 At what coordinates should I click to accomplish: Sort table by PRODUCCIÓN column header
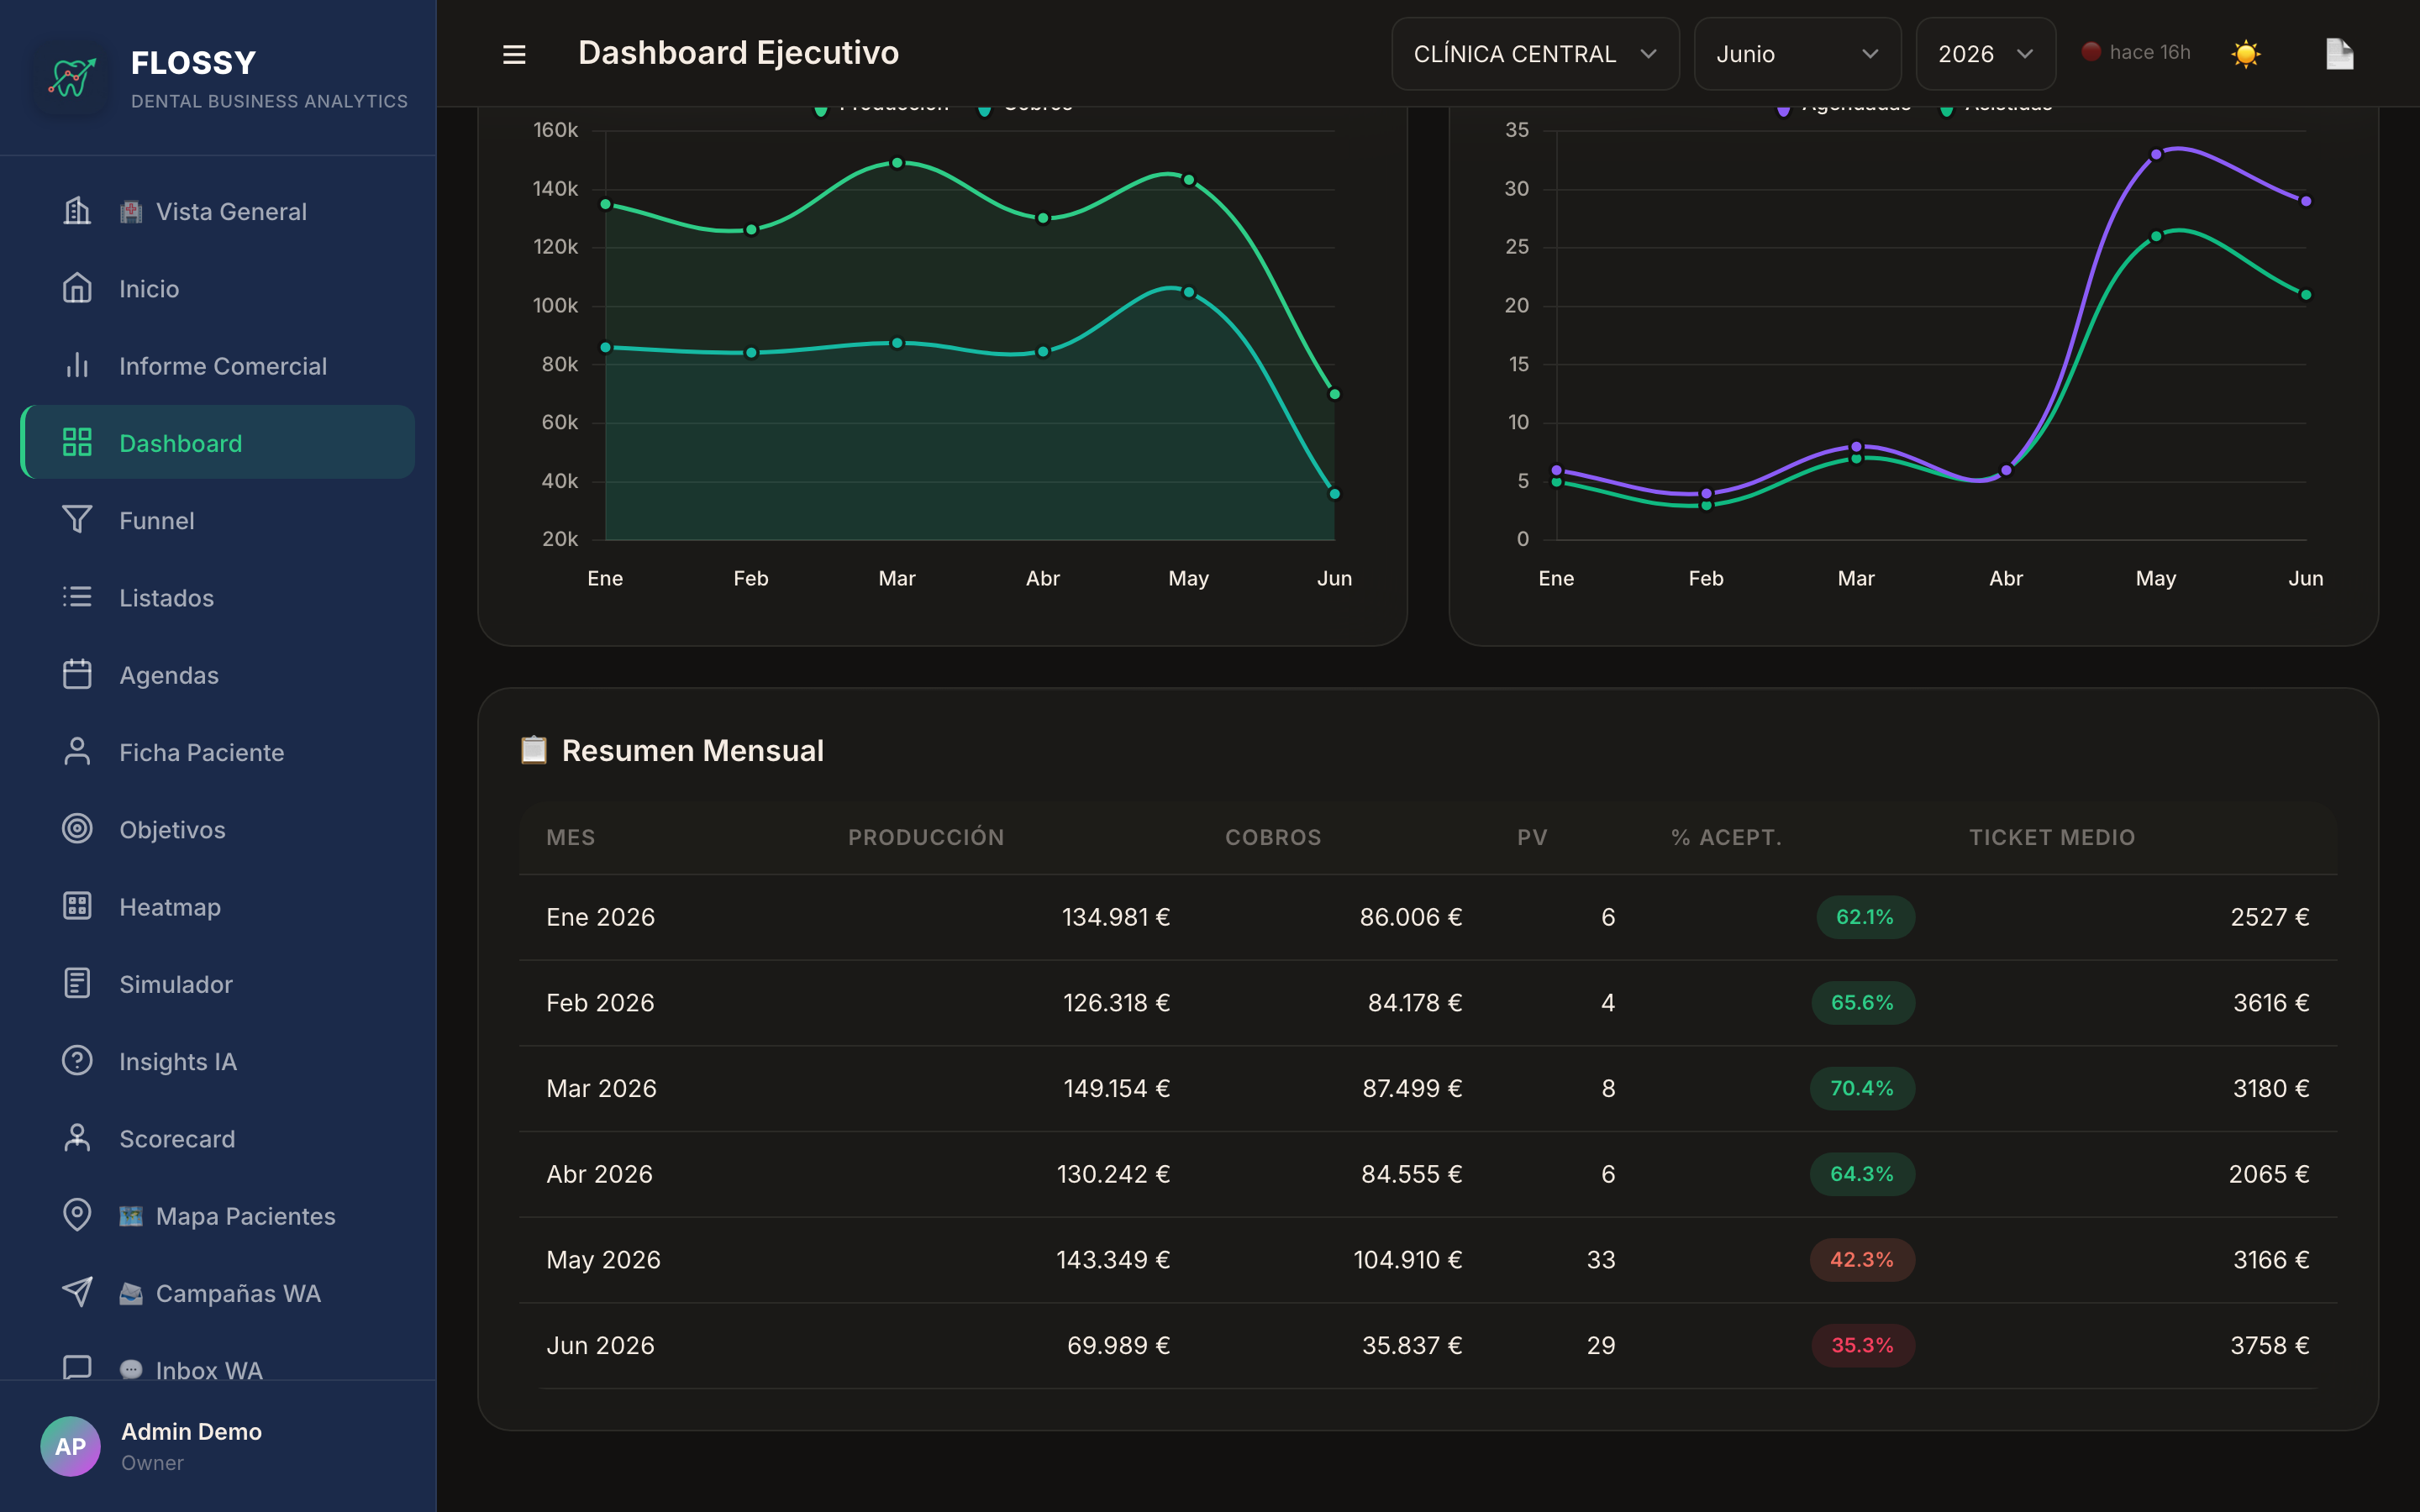pos(926,837)
